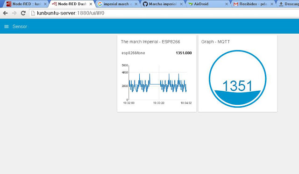
Task: Click the page icon in the address bar
Action: point(33,13)
